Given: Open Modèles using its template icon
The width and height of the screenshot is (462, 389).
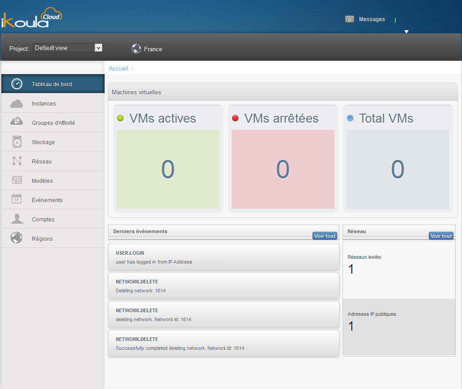Looking at the screenshot, I should pos(17,181).
